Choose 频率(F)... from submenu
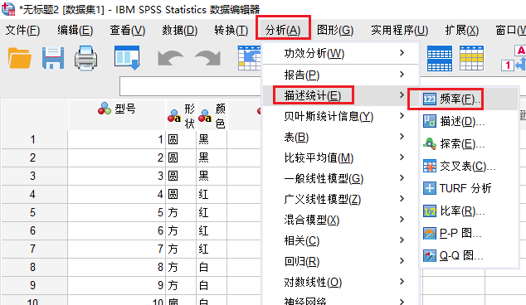Viewport: 526px width, 305px height. tap(469, 99)
